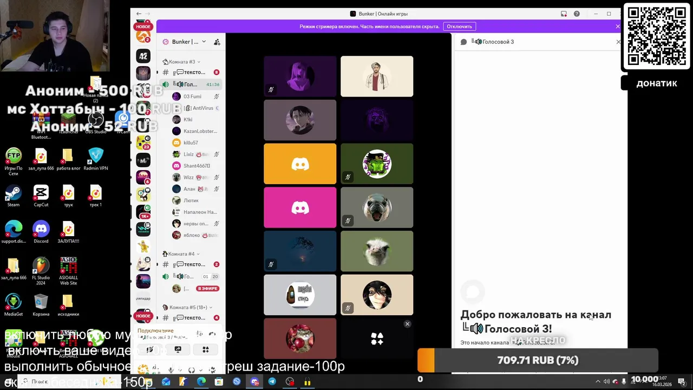Select user Лютик in voice list
Screen dimensions: 693x390
click(x=196, y=200)
